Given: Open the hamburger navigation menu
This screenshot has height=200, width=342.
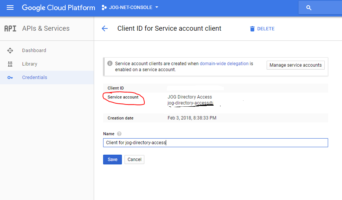Looking at the screenshot, I should [10, 7].
